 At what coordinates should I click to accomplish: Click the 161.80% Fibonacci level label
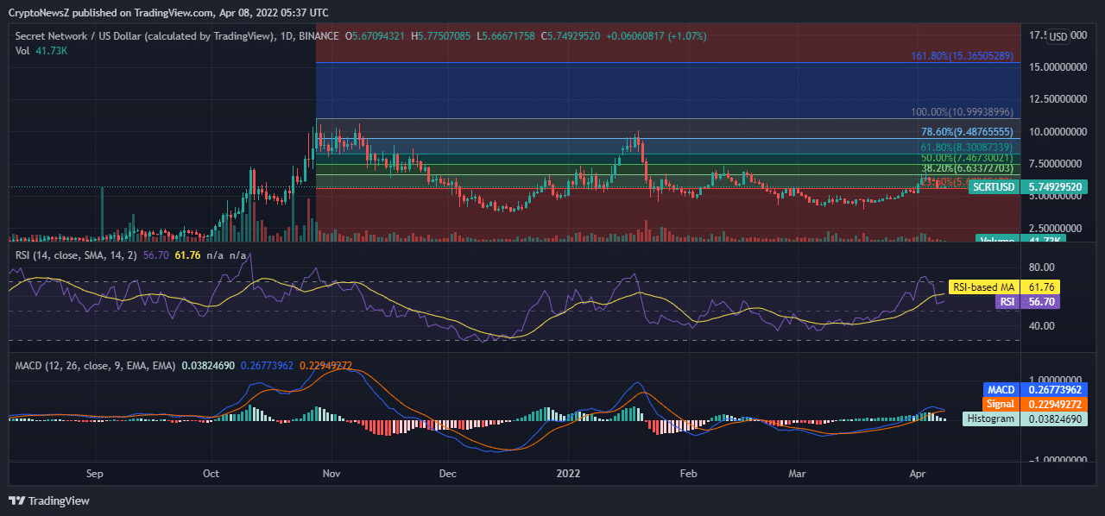point(963,56)
